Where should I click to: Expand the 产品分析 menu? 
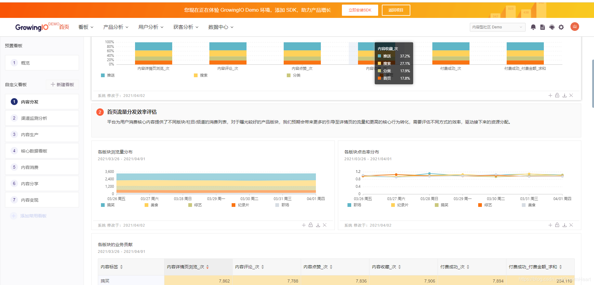[116, 27]
